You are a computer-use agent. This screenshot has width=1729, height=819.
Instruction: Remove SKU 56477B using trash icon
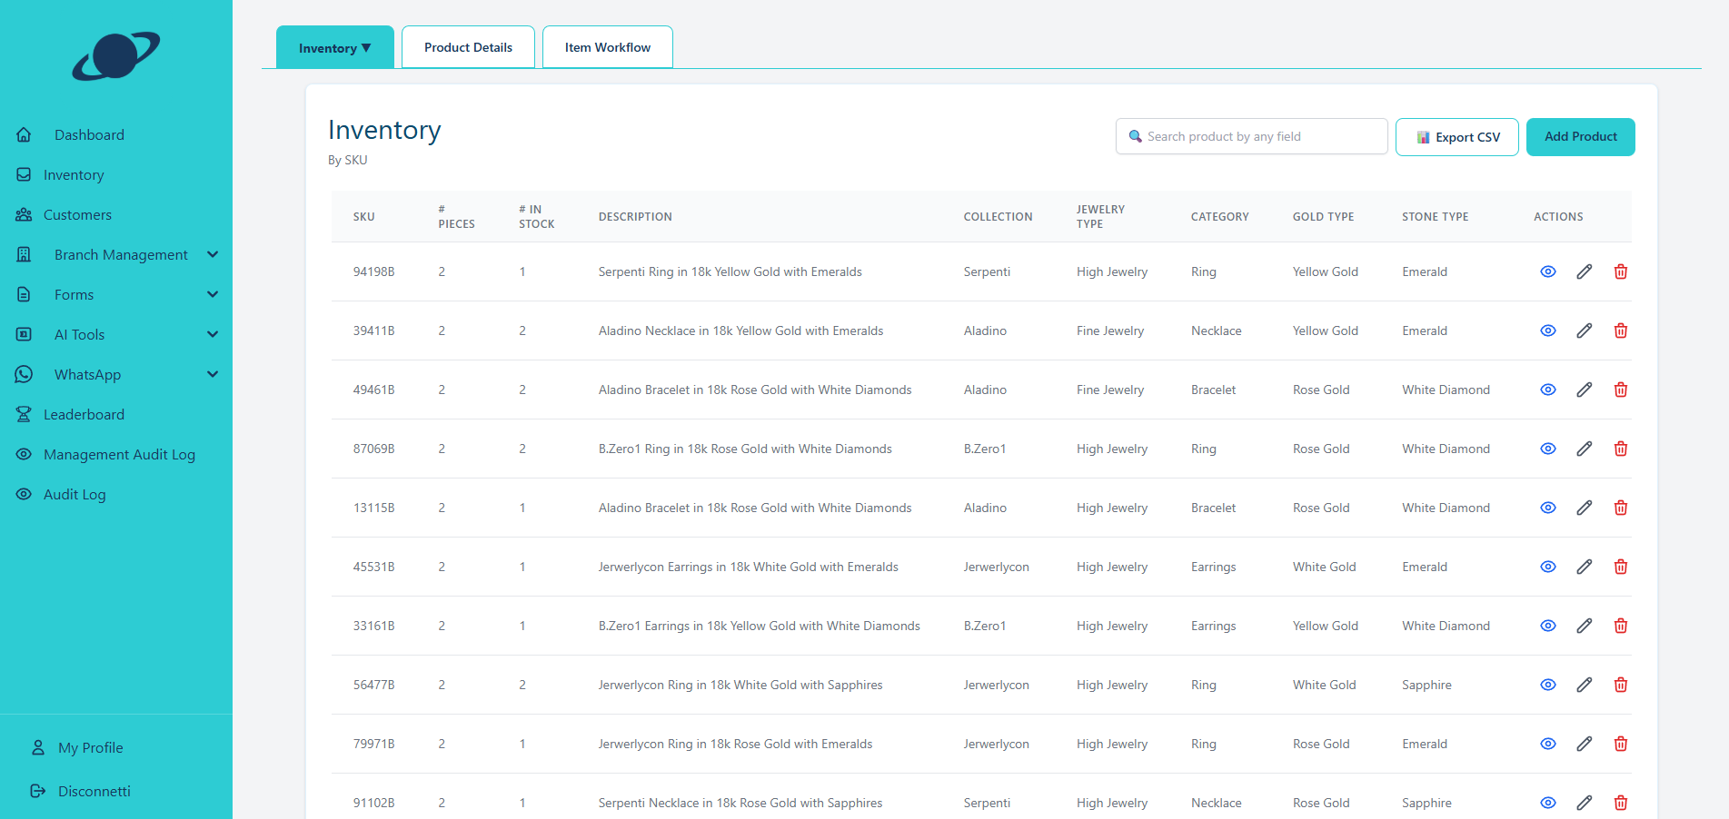[x=1620, y=685]
